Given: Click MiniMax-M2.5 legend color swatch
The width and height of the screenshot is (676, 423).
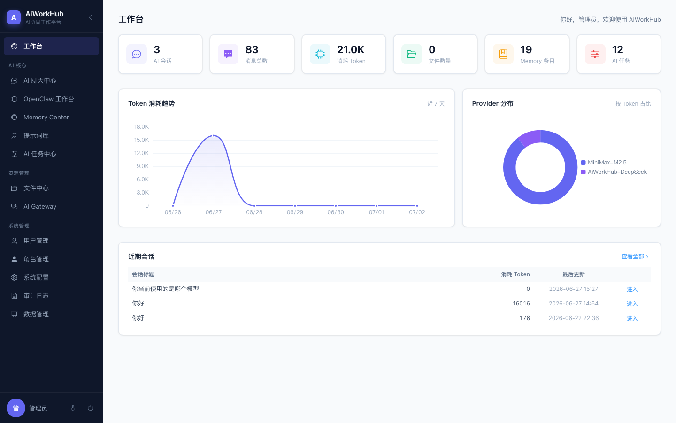Looking at the screenshot, I should coord(584,163).
